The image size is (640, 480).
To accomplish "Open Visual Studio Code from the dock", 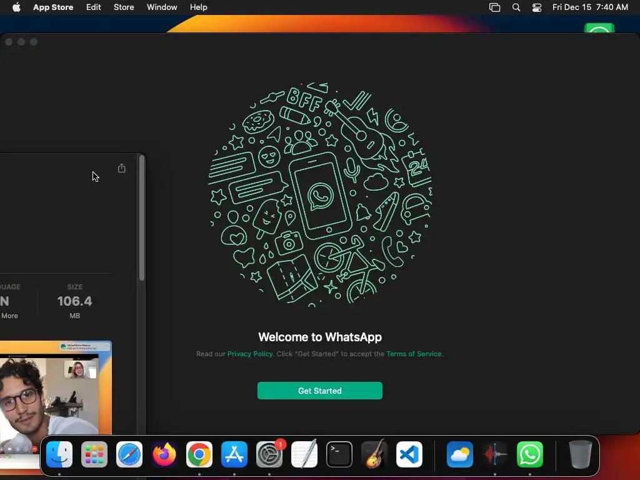I will click(x=409, y=454).
